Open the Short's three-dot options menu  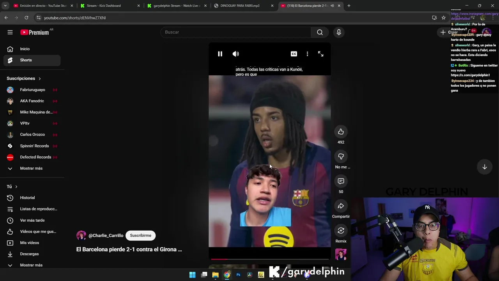(x=307, y=54)
